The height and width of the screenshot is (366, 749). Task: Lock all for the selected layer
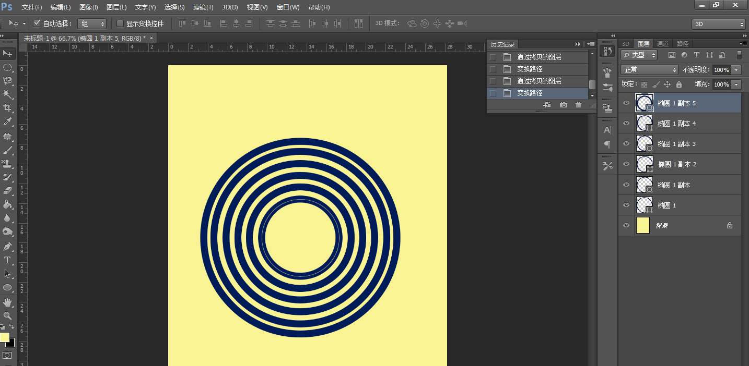[x=678, y=84]
